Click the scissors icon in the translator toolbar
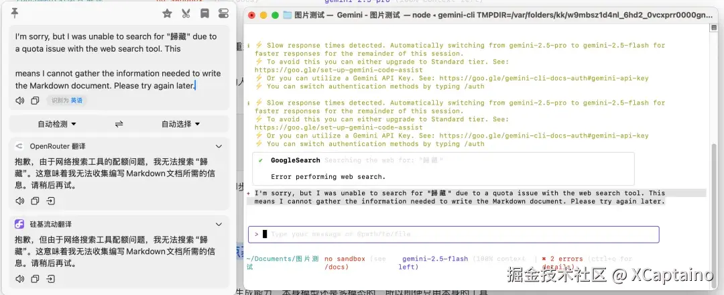 [186, 13]
